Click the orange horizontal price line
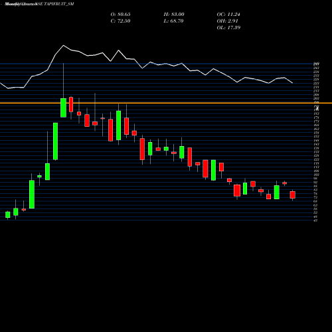Screen dimensions: 332x332 tap(166, 103)
